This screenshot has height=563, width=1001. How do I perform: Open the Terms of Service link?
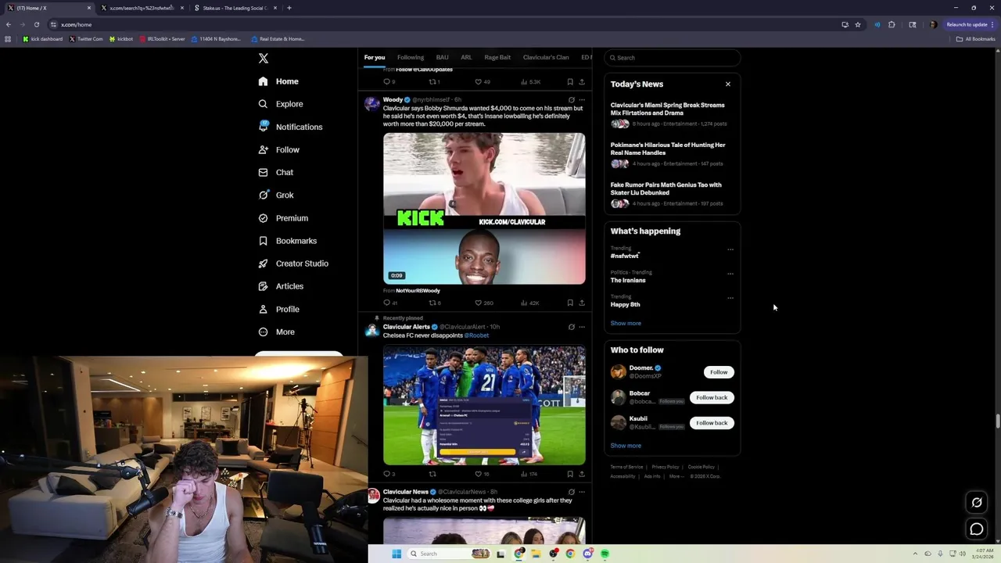626,467
